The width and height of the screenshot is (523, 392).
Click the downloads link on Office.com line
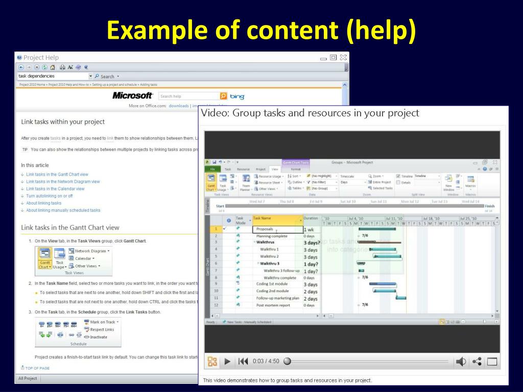point(179,106)
